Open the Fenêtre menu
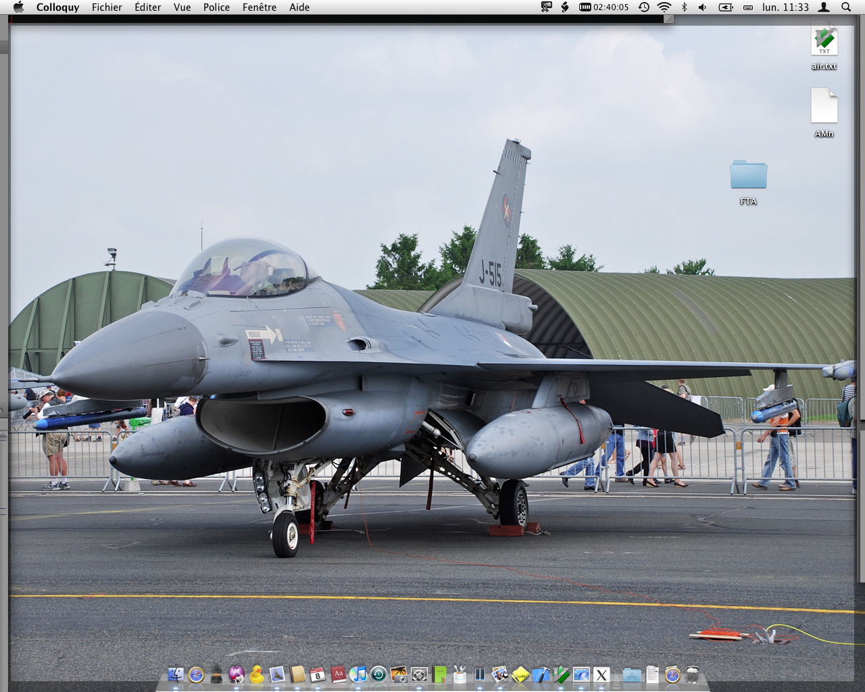The image size is (865, 692). tap(259, 7)
